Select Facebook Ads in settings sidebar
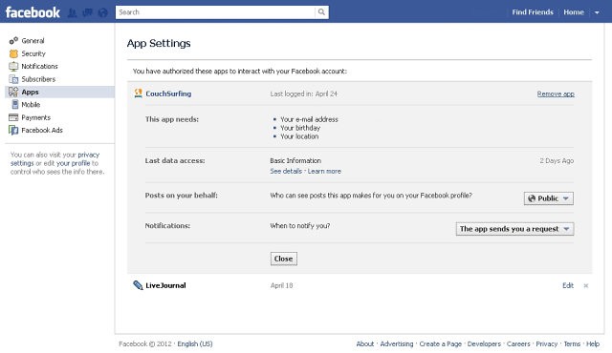Image resolution: width=612 pixels, height=353 pixels. point(42,131)
